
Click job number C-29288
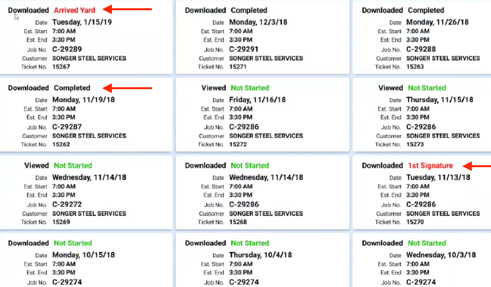[x=421, y=49]
